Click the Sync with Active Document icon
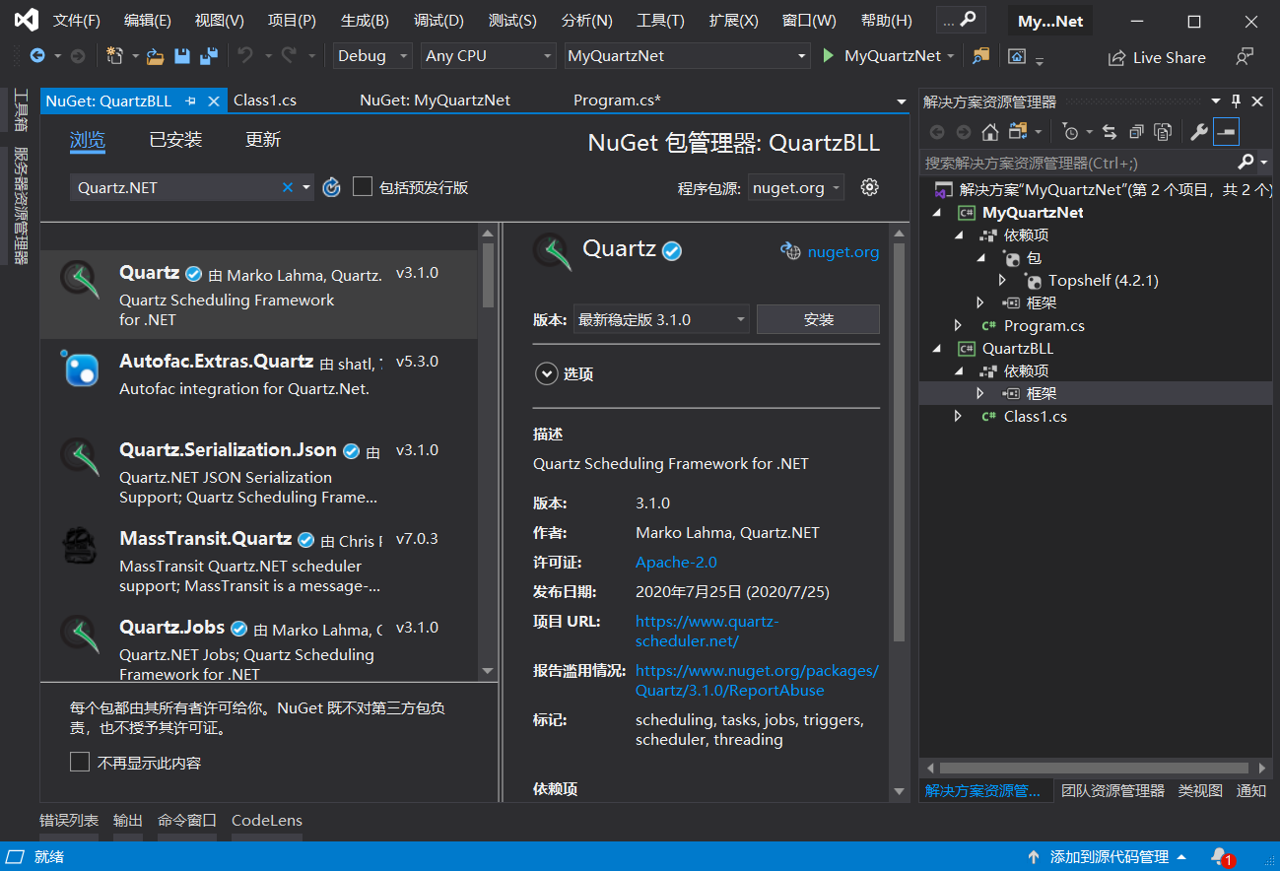 click(x=1110, y=132)
